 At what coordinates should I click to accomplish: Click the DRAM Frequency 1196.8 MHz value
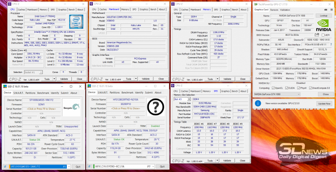pyautogui.click(x=218, y=33)
